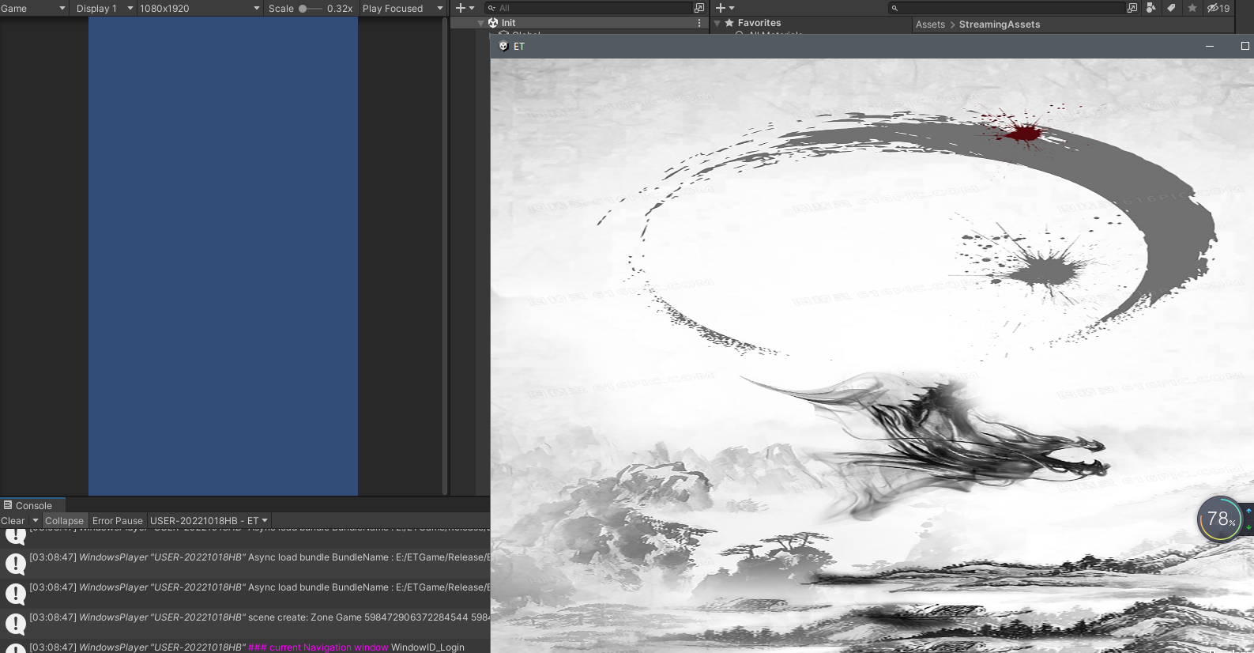Open the Init scene options menu
The image size is (1254, 653).
pyautogui.click(x=699, y=23)
